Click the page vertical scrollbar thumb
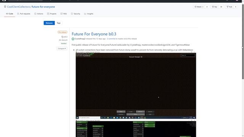Screen dimensions: 244x137 pos(243,41)
